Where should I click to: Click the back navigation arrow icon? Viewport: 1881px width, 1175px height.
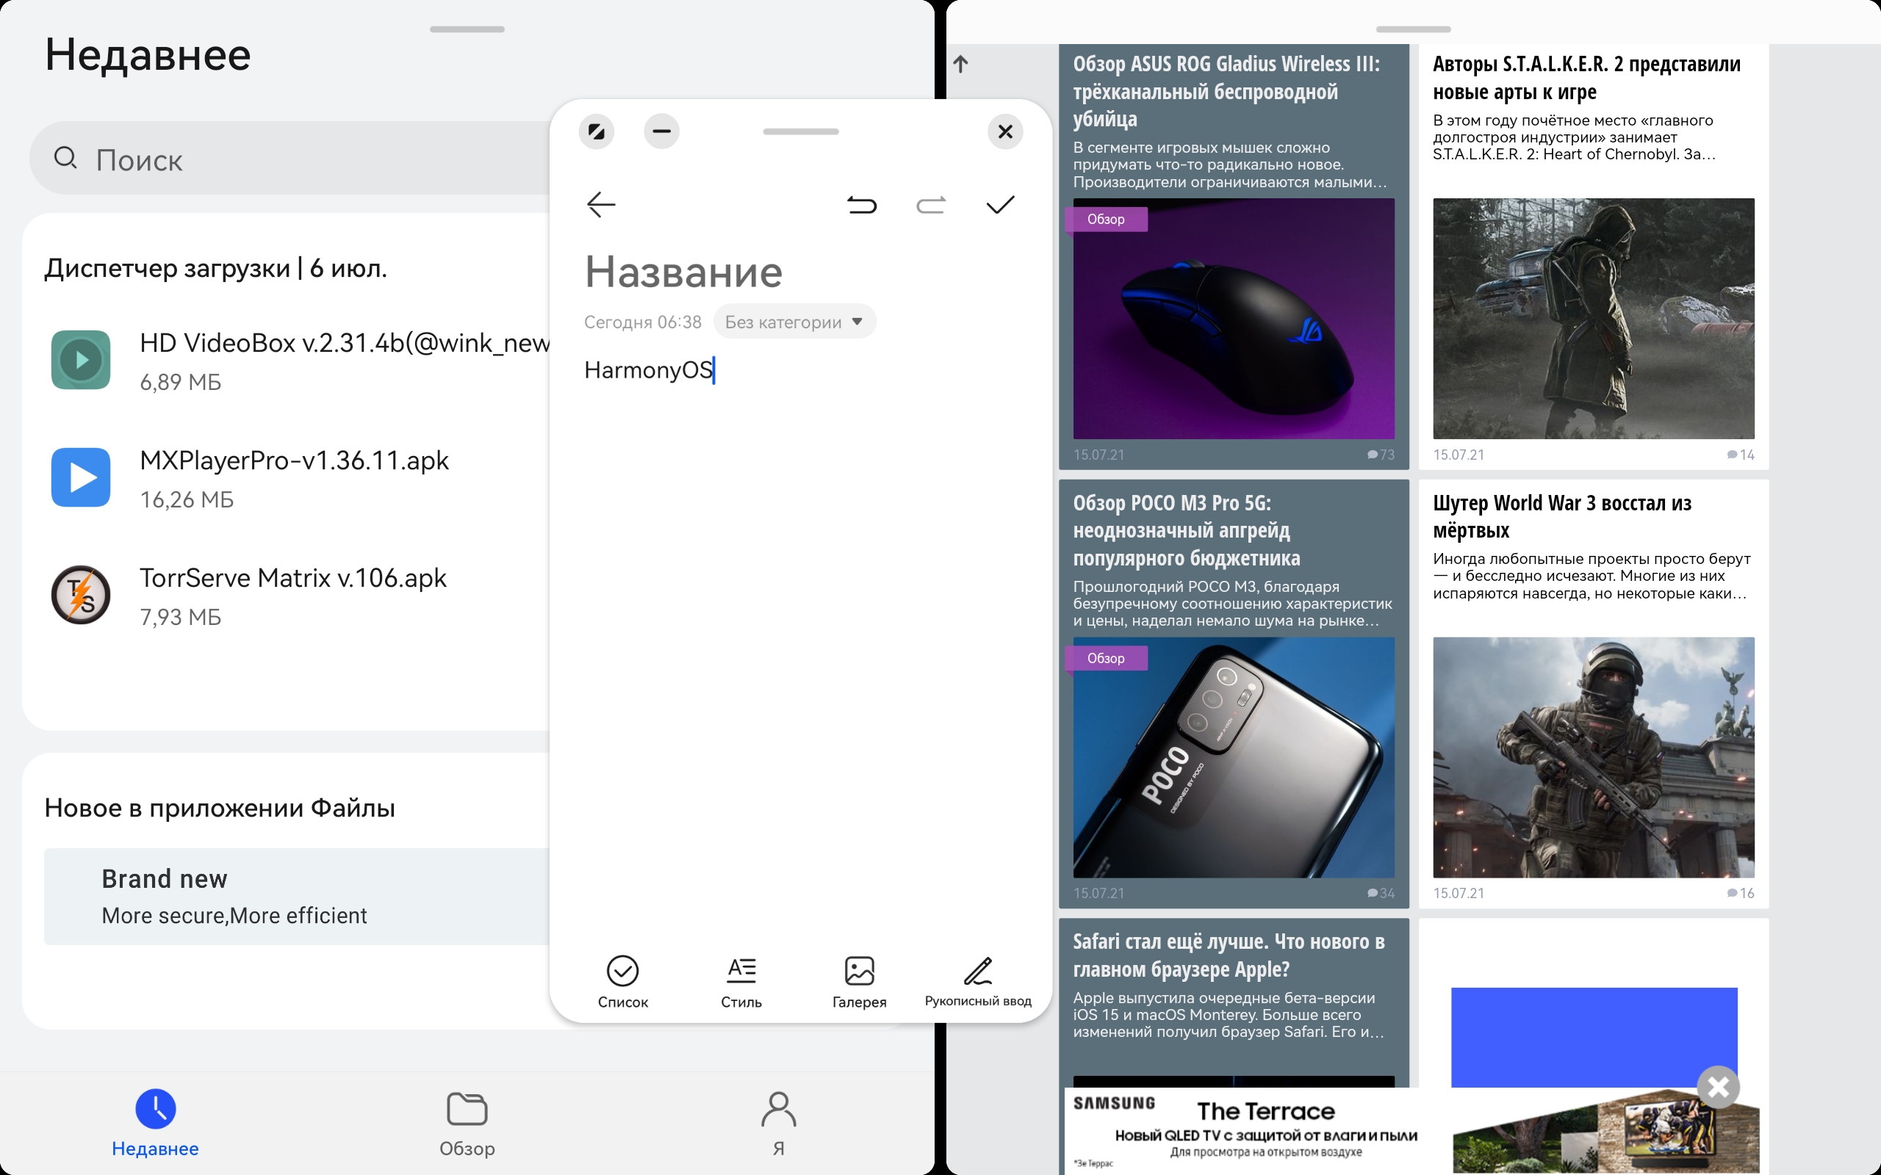(600, 206)
